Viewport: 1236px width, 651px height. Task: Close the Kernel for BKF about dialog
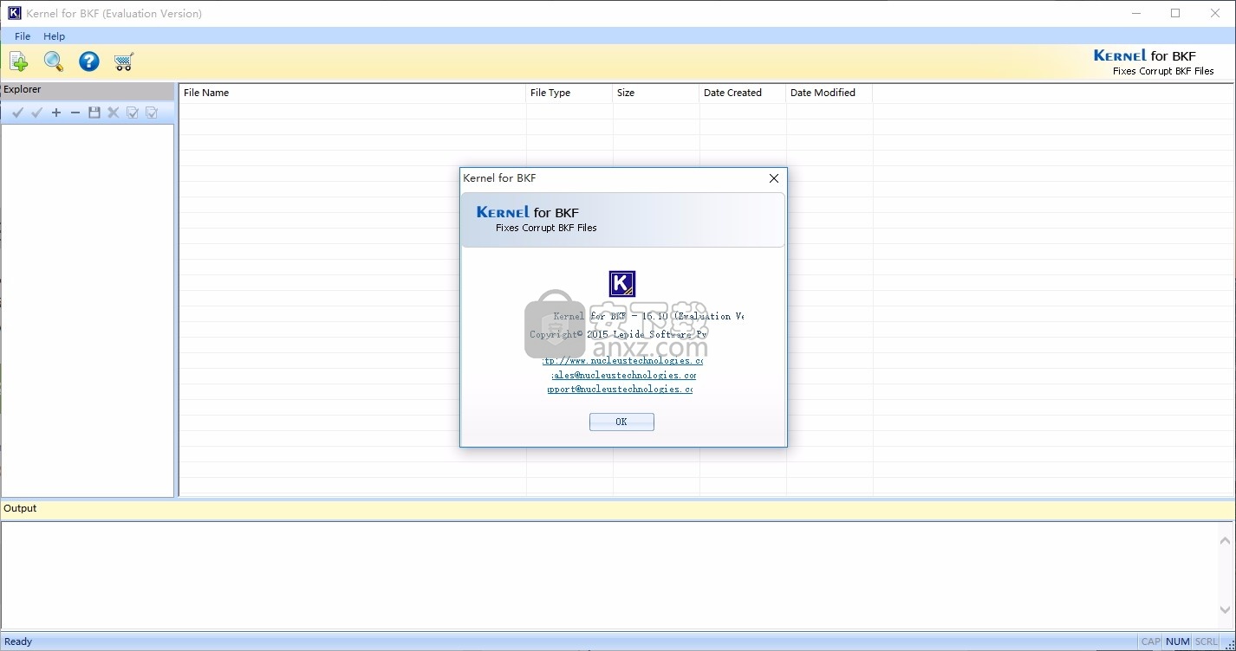(x=774, y=178)
